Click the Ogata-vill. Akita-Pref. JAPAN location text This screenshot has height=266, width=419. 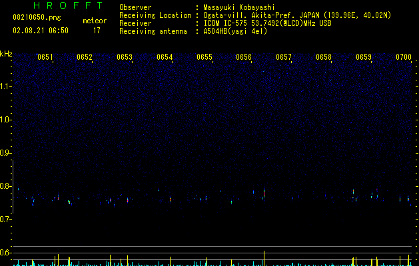(x=297, y=15)
